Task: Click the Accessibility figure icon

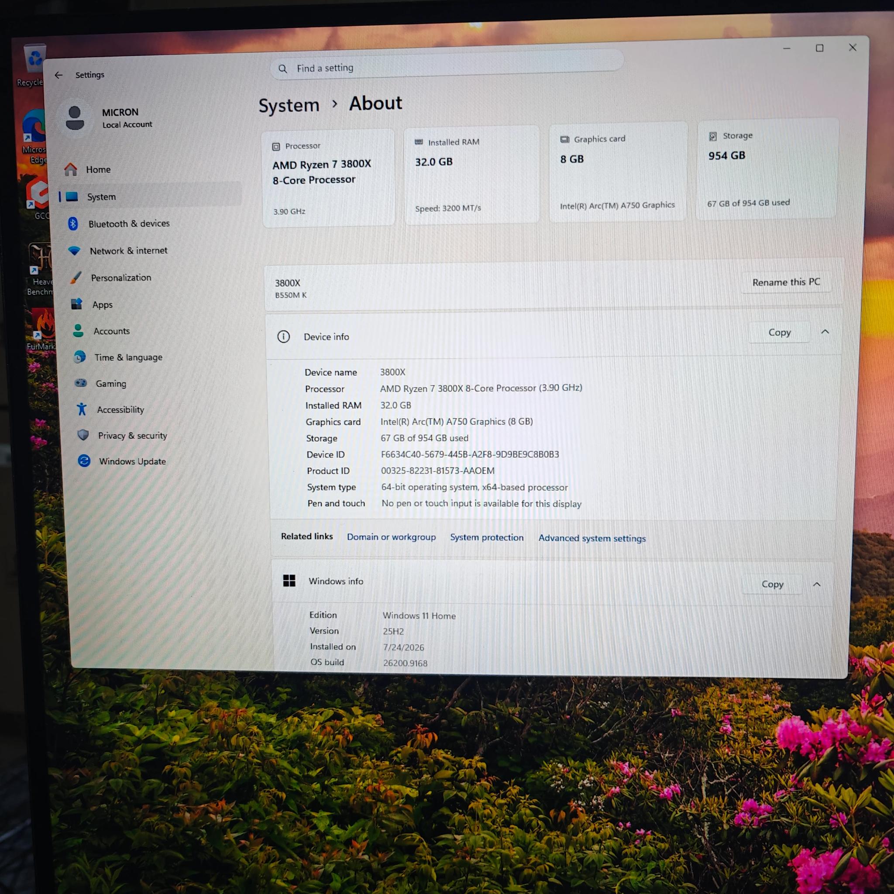Action: click(82, 409)
